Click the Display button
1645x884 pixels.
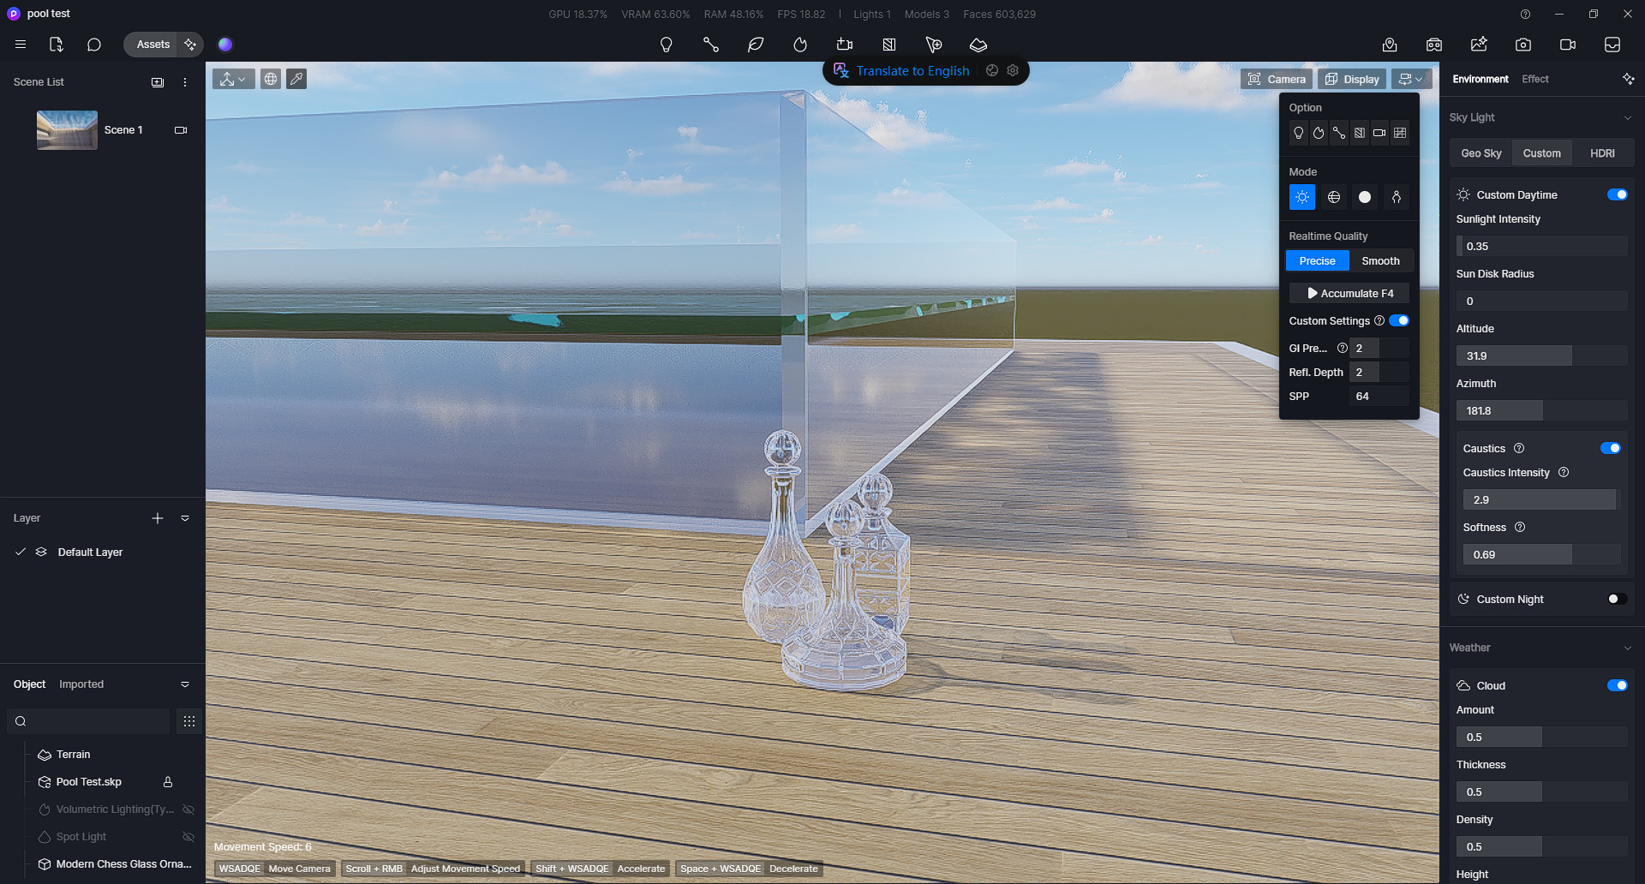click(1352, 79)
